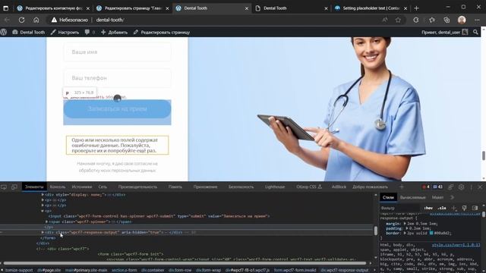
Task: Click the browser profile avatar
Action: point(462,20)
